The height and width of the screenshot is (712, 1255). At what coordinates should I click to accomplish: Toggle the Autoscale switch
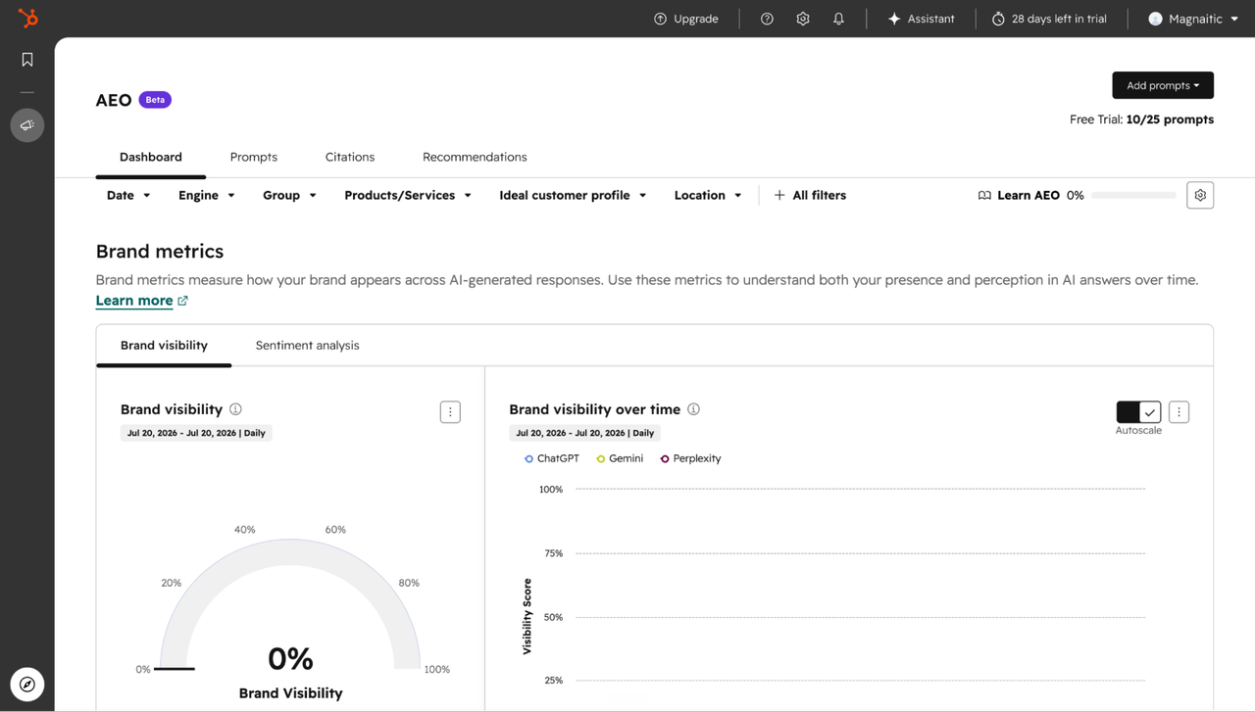click(x=1138, y=412)
